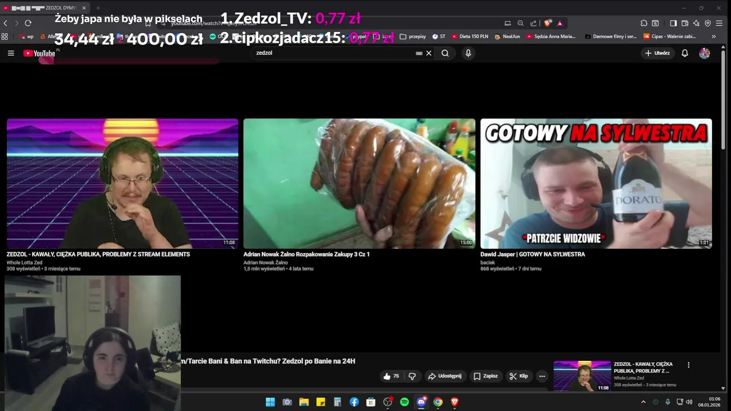
Task: Switch to the ZEDZOL DYMY browser tab
Action: point(45,8)
